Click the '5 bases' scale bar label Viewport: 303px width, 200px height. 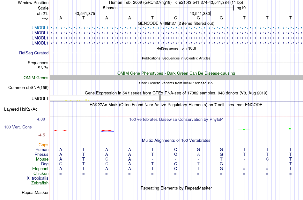(x=110, y=8)
